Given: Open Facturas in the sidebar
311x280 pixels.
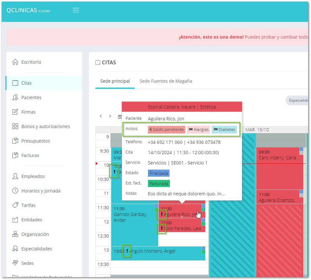Looking at the screenshot, I should point(30,155).
